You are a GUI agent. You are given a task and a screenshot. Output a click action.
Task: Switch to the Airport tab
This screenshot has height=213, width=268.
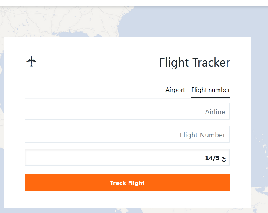tap(175, 90)
